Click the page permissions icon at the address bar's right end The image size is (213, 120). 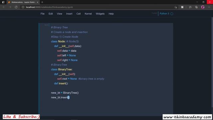(176, 7)
